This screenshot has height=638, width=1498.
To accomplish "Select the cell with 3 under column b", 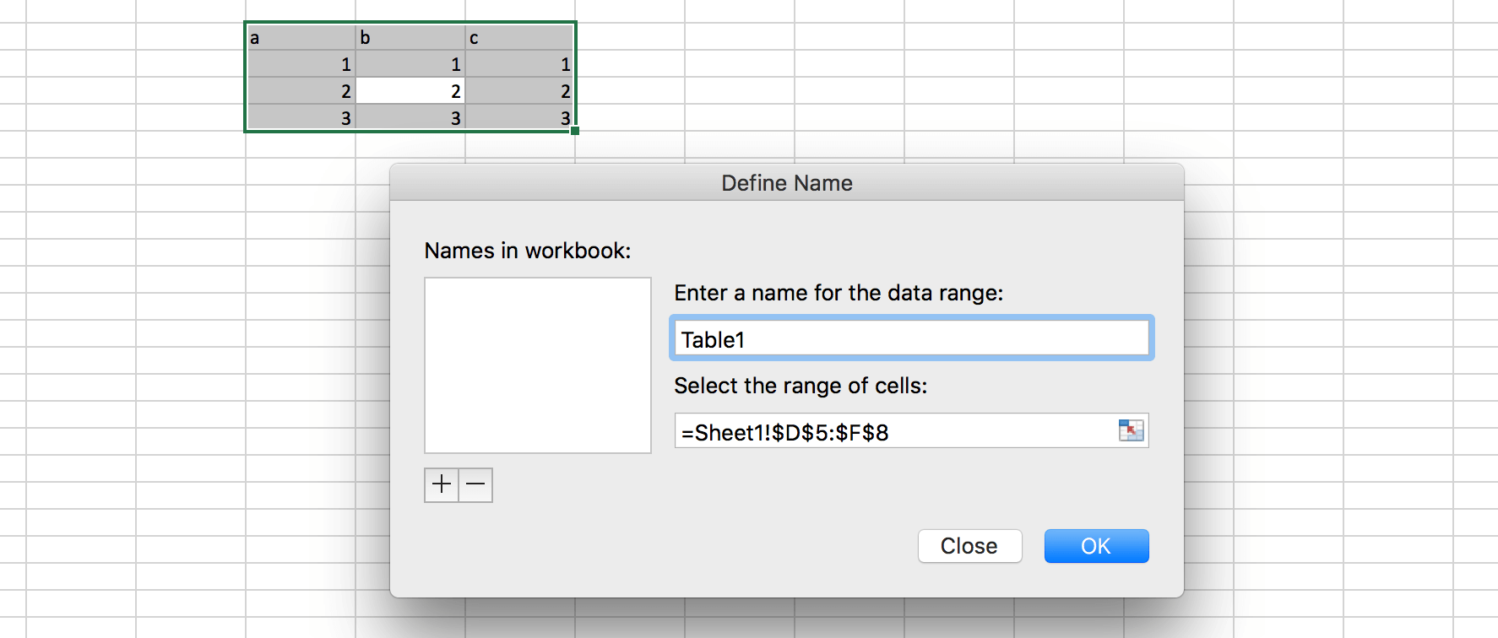I will click(410, 118).
